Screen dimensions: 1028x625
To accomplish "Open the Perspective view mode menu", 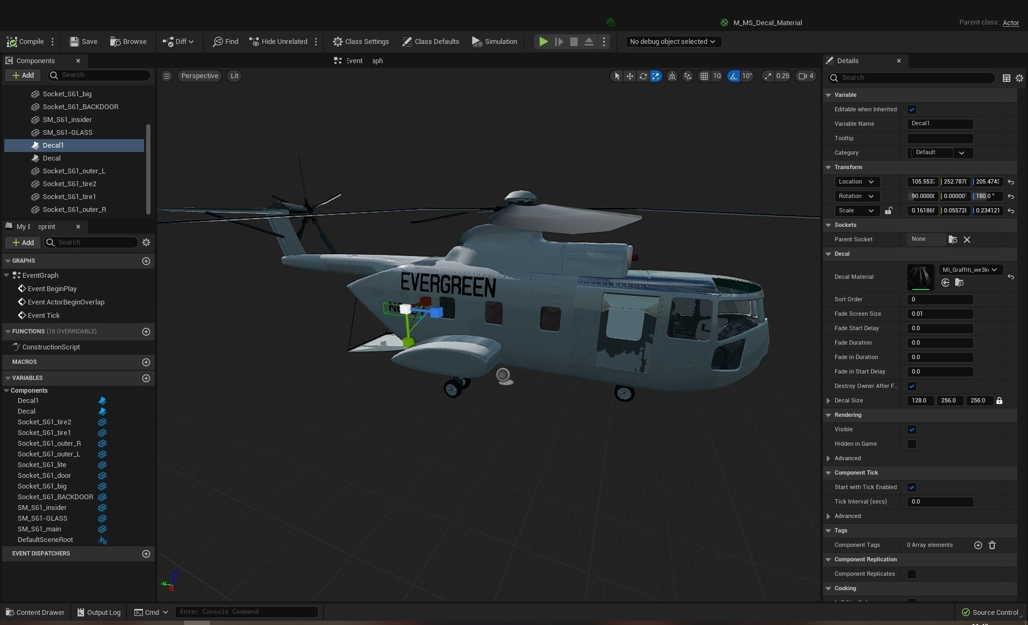I will [x=199, y=76].
